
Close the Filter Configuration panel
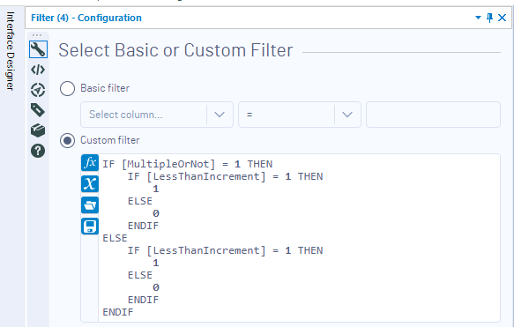pyautogui.click(x=503, y=18)
